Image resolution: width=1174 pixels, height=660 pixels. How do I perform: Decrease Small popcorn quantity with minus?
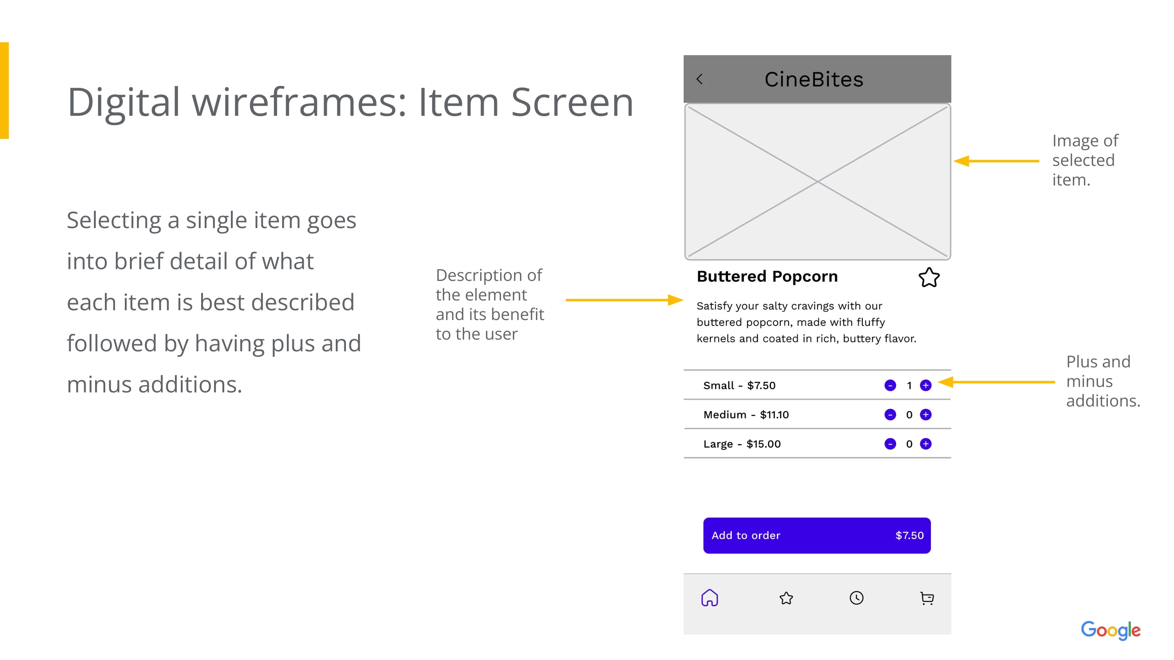point(890,385)
